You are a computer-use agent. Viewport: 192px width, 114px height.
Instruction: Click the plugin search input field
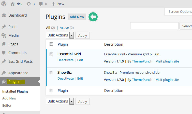coord(154,26)
